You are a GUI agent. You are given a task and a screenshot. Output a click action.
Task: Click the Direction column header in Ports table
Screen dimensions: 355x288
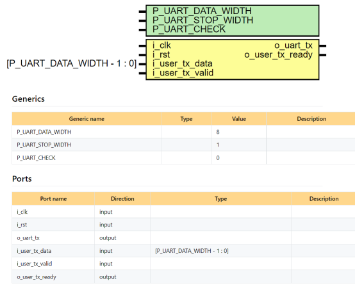click(122, 198)
